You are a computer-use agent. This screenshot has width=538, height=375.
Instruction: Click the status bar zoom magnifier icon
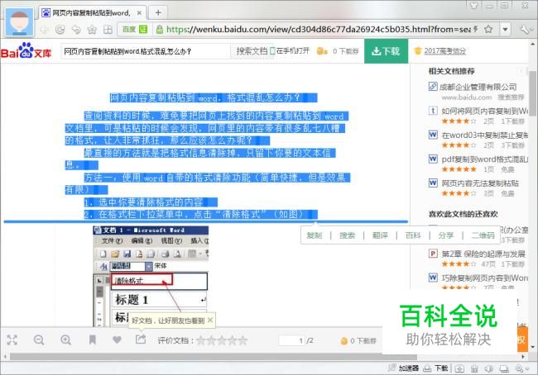coord(521,368)
